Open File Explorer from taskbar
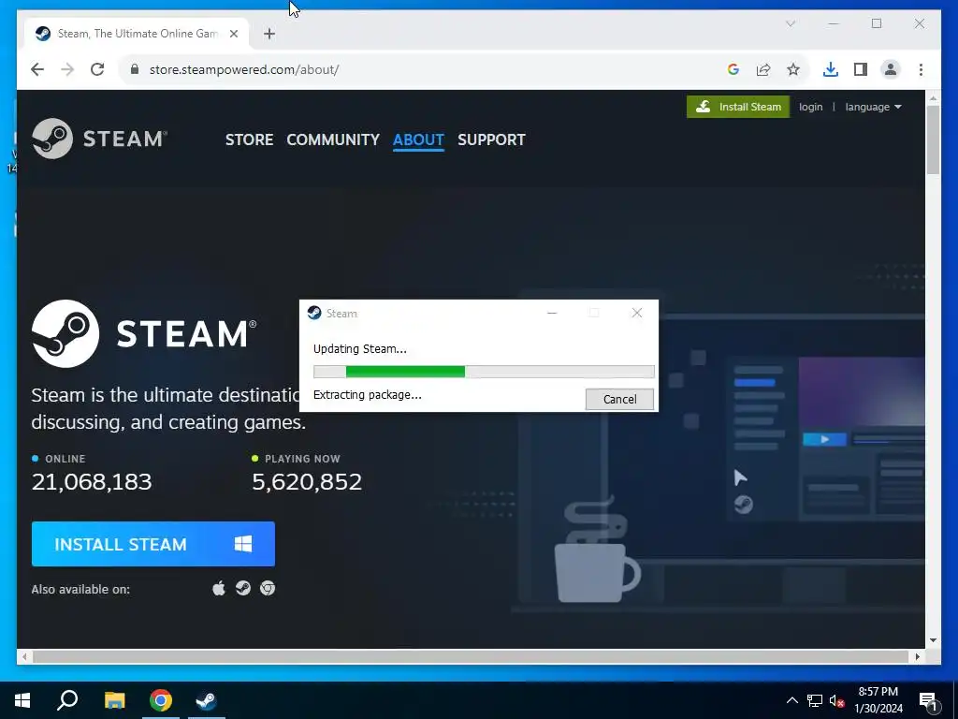Viewport: 958px width, 719px height. (x=114, y=700)
